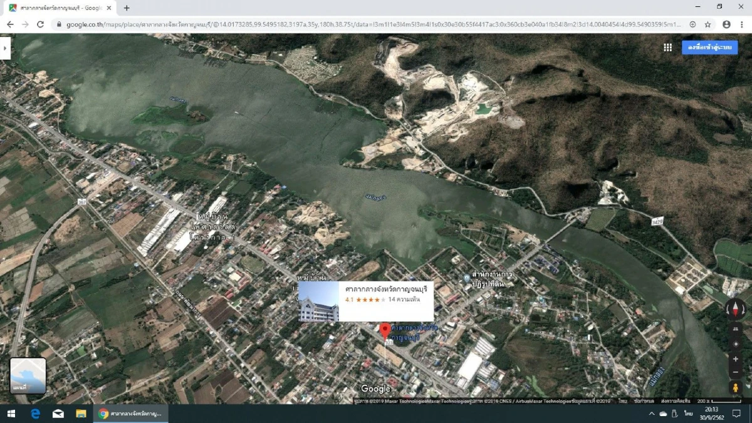The image size is (752, 423).
Task: Open the place photo in info card
Action: (x=318, y=301)
